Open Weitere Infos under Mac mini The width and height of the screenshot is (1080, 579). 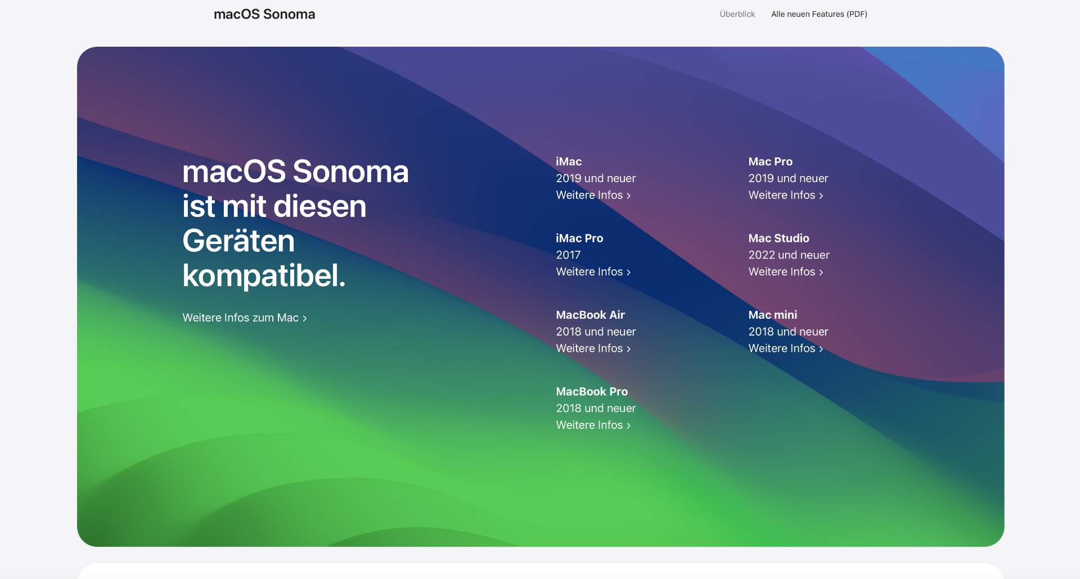pos(781,349)
